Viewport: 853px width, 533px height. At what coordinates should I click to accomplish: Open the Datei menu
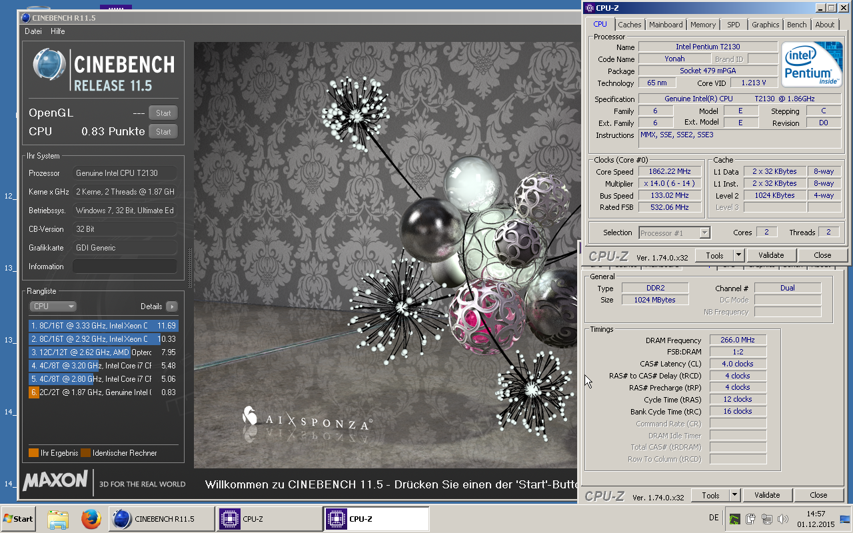33,31
